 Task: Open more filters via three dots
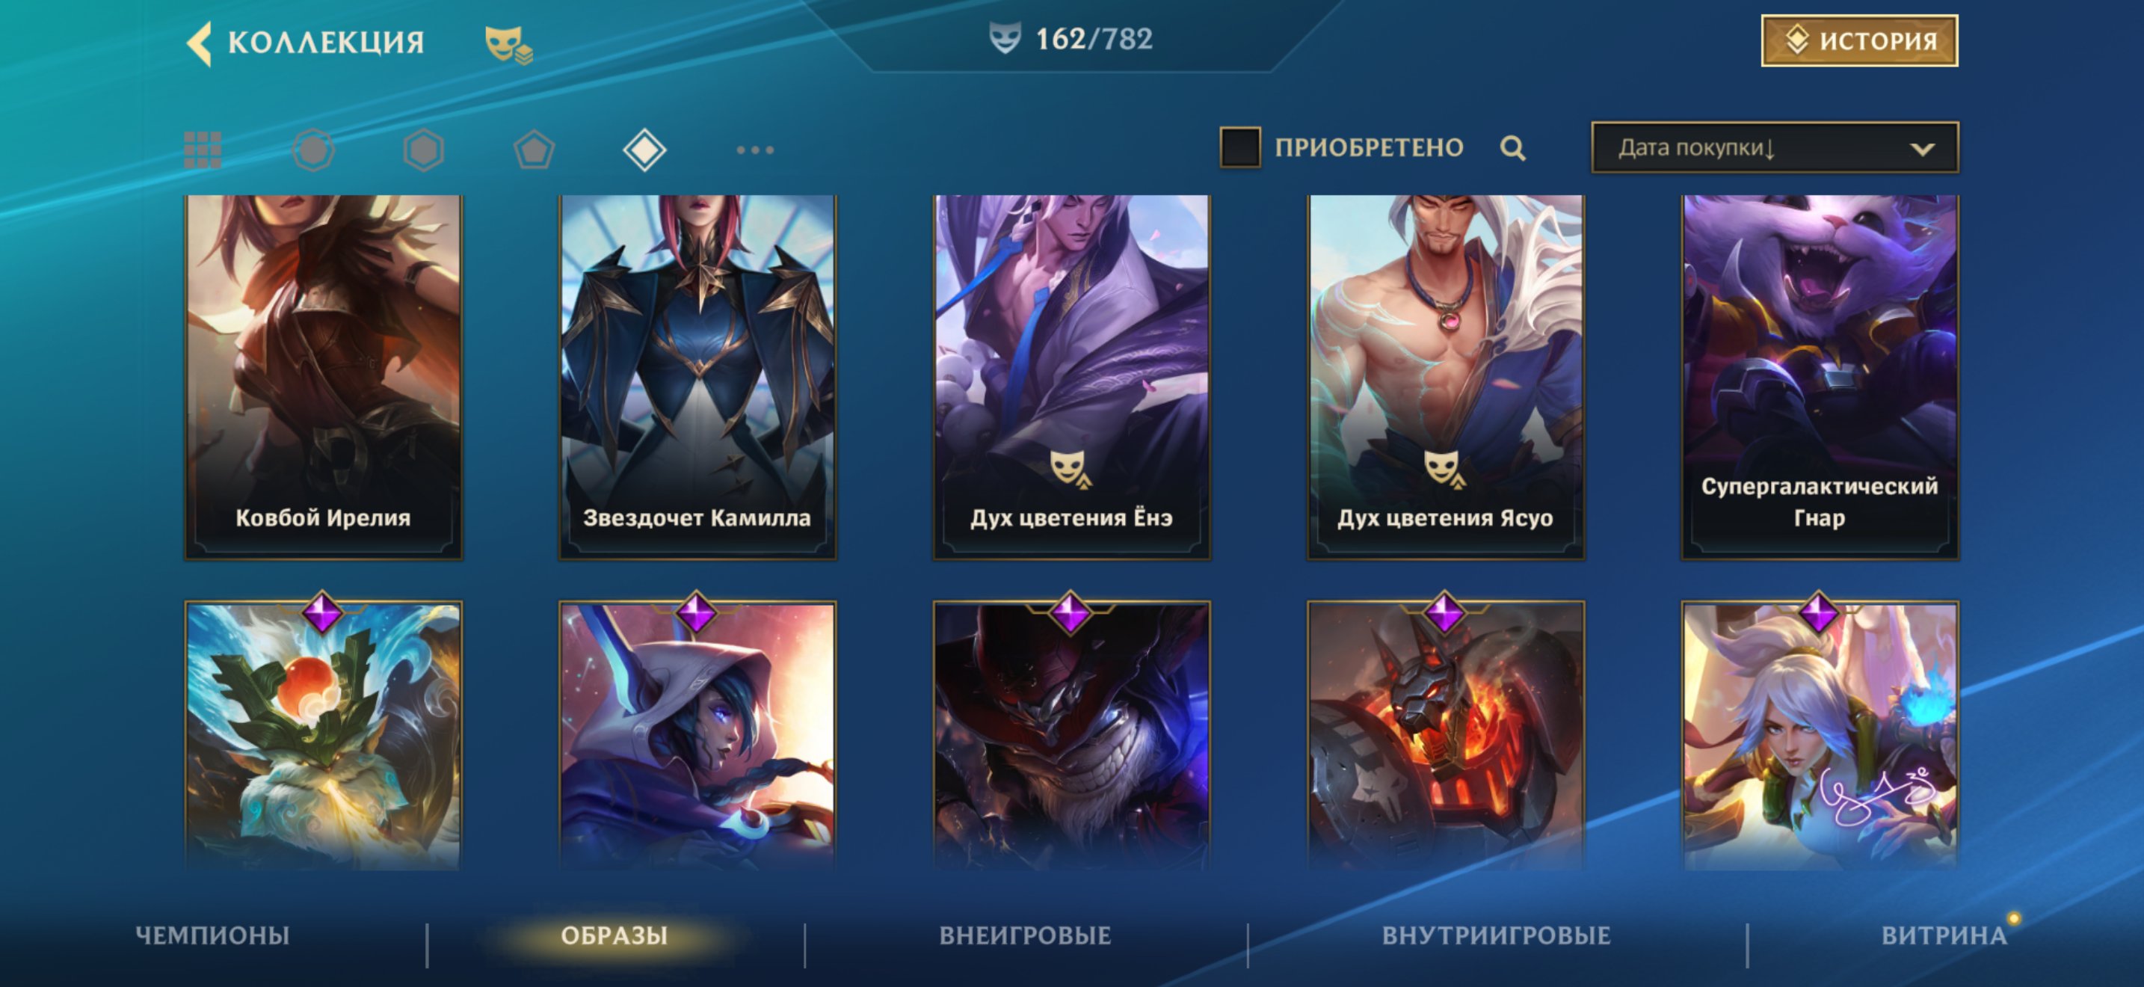click(x=755, y=150)
